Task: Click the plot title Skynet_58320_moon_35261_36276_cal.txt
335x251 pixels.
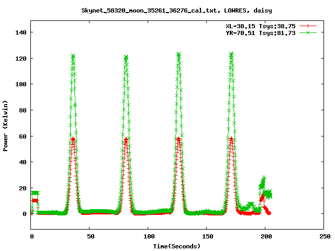Action: tap(151, 10)
